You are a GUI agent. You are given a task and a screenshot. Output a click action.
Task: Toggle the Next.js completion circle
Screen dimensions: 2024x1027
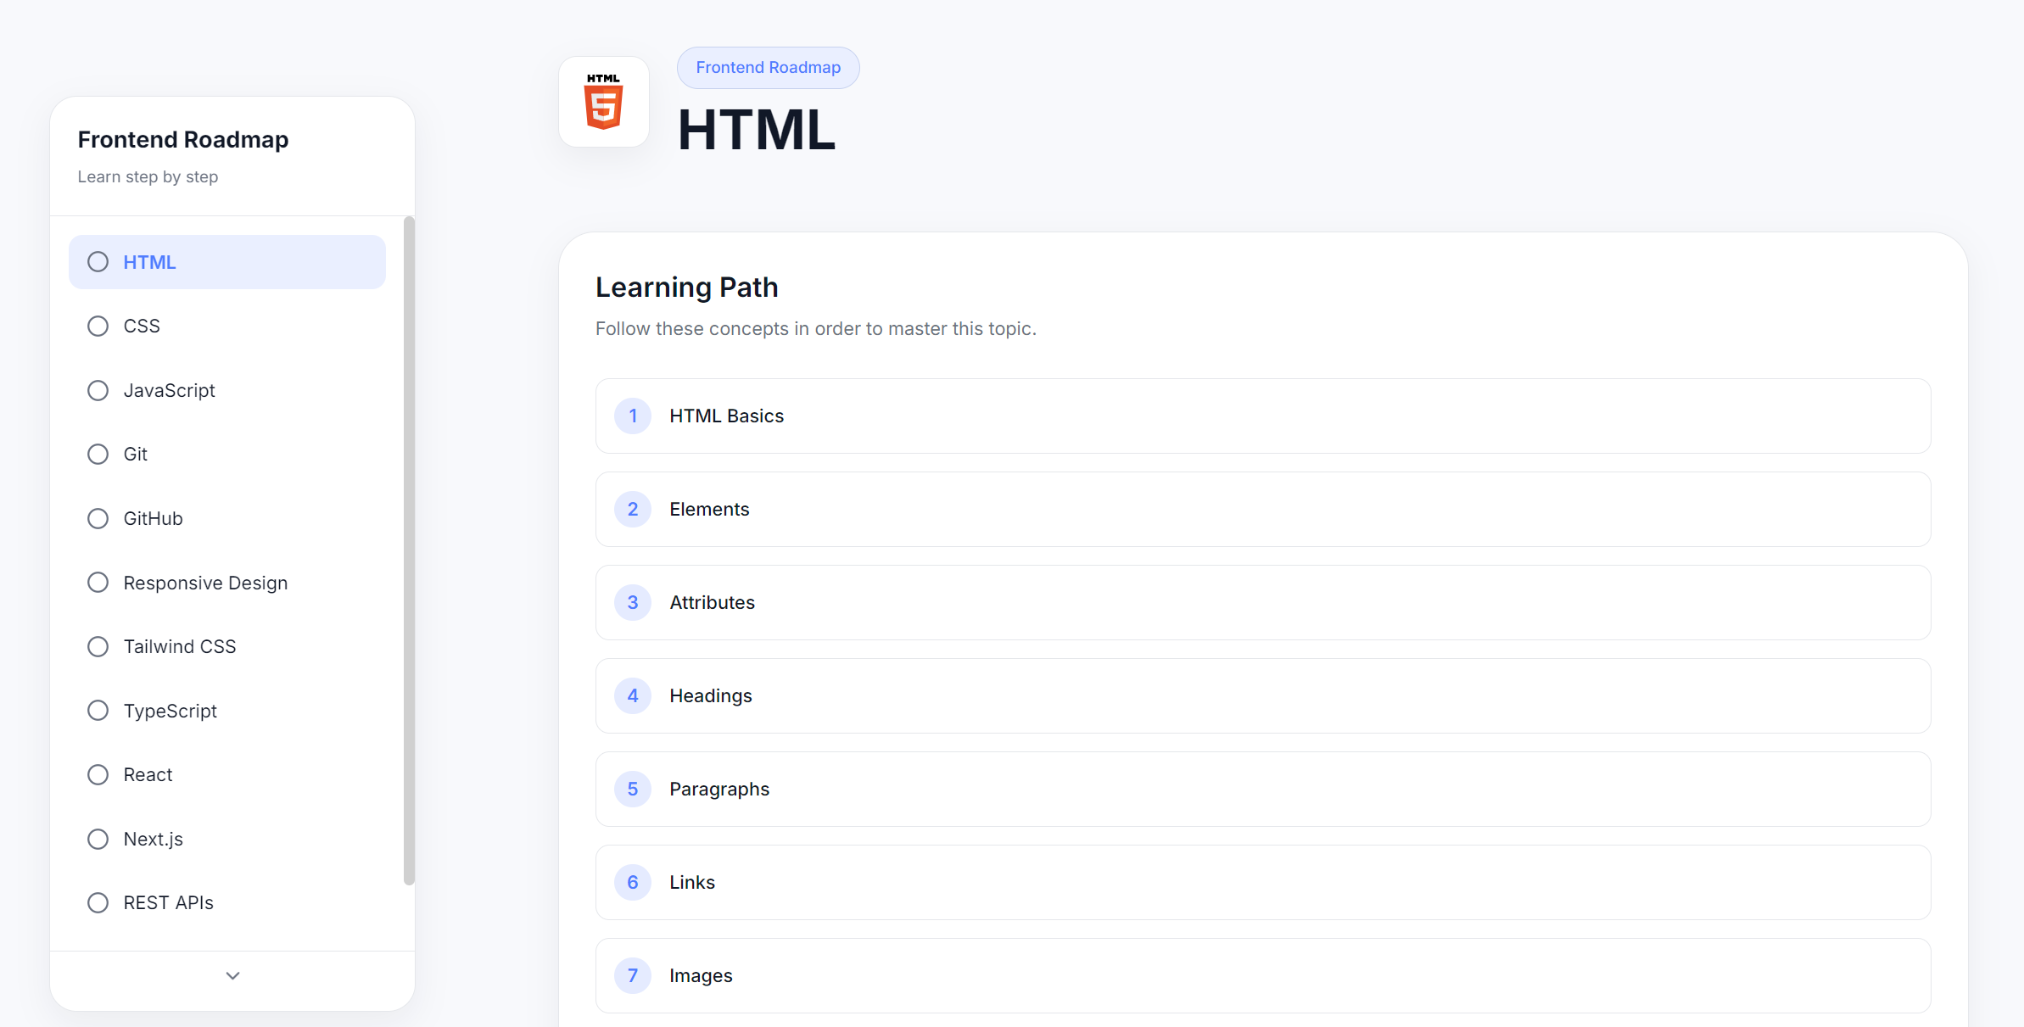98,839
